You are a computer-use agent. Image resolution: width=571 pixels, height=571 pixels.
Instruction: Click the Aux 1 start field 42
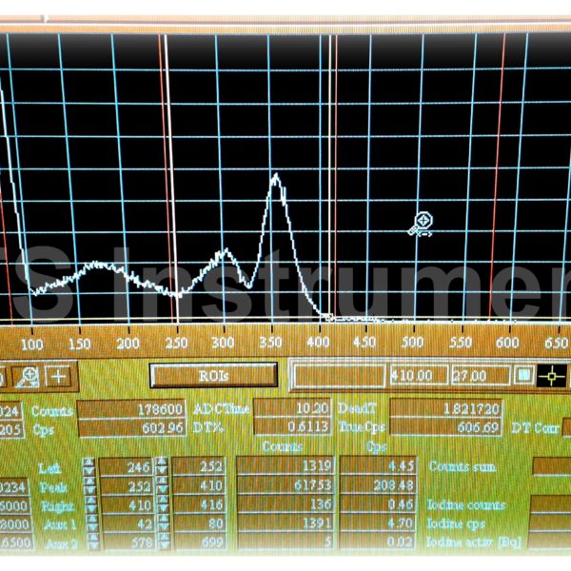point(128,523)
